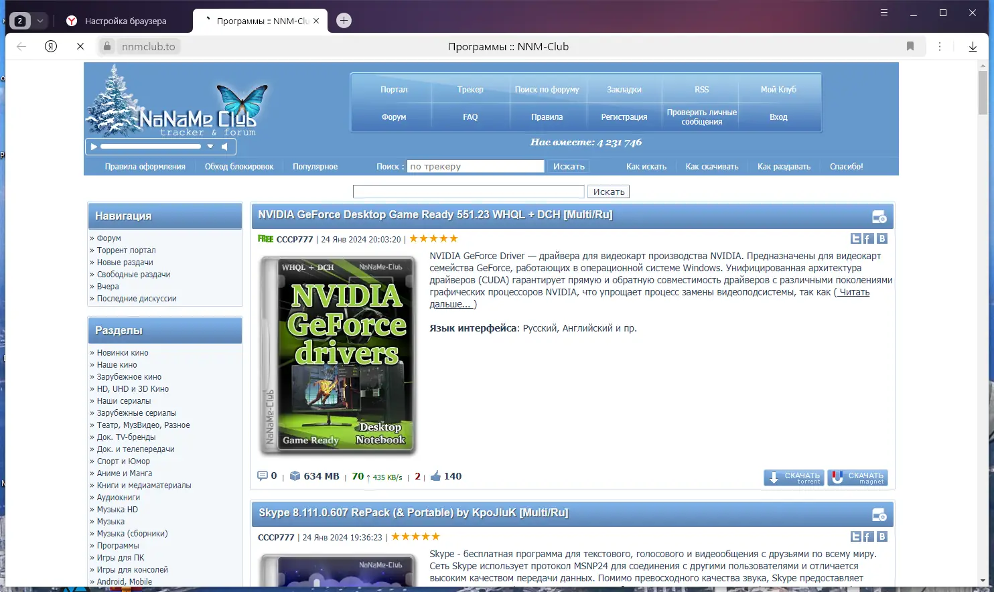Open Проверить личные сообщения
Image resolution: width=994 pixels, height=592 pixels.
701,117
